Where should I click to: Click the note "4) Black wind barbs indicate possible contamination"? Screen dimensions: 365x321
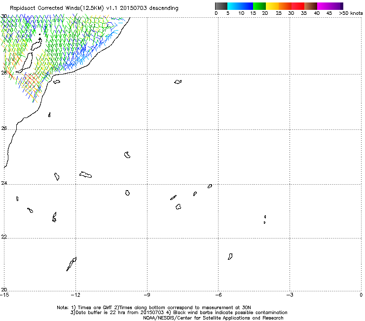(x=227, y=313)
